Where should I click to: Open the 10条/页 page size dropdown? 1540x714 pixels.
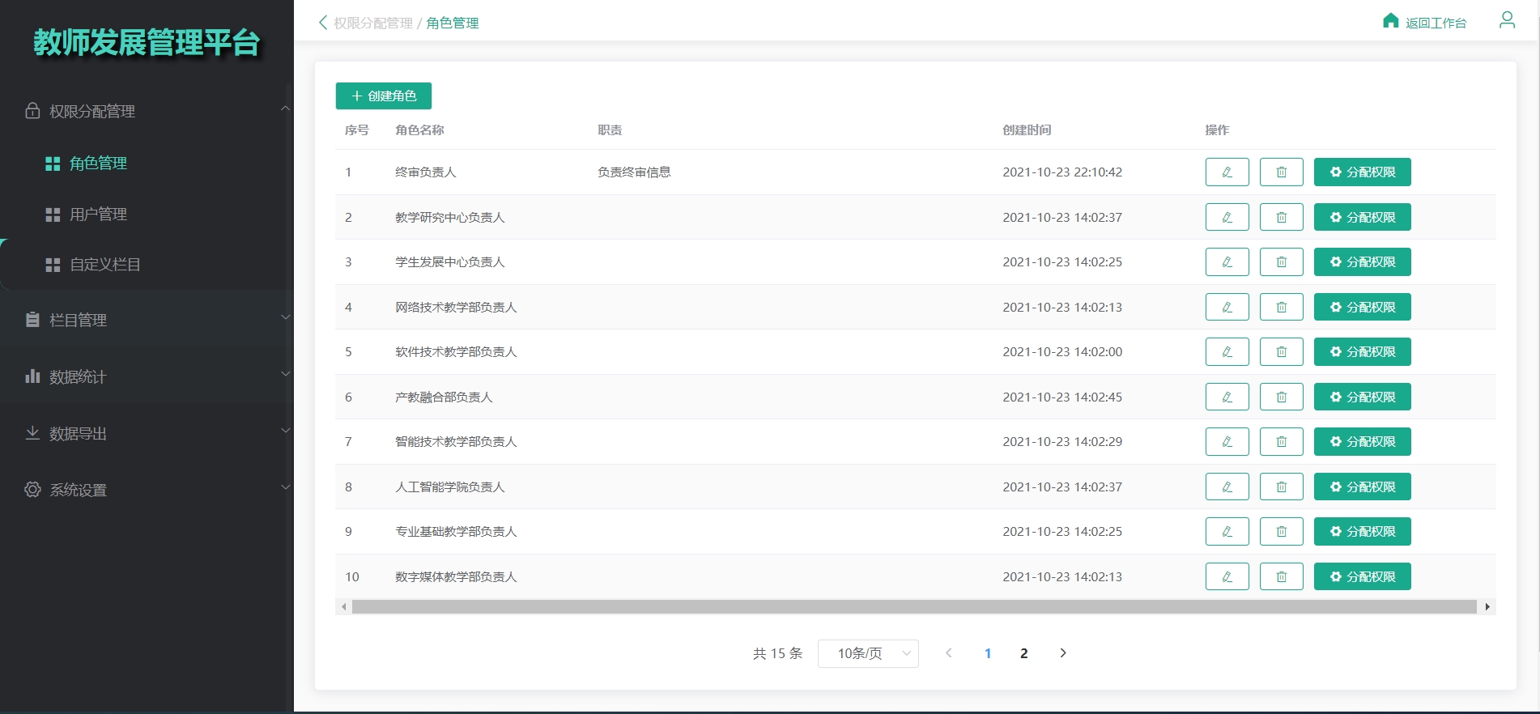coord(868,653)
